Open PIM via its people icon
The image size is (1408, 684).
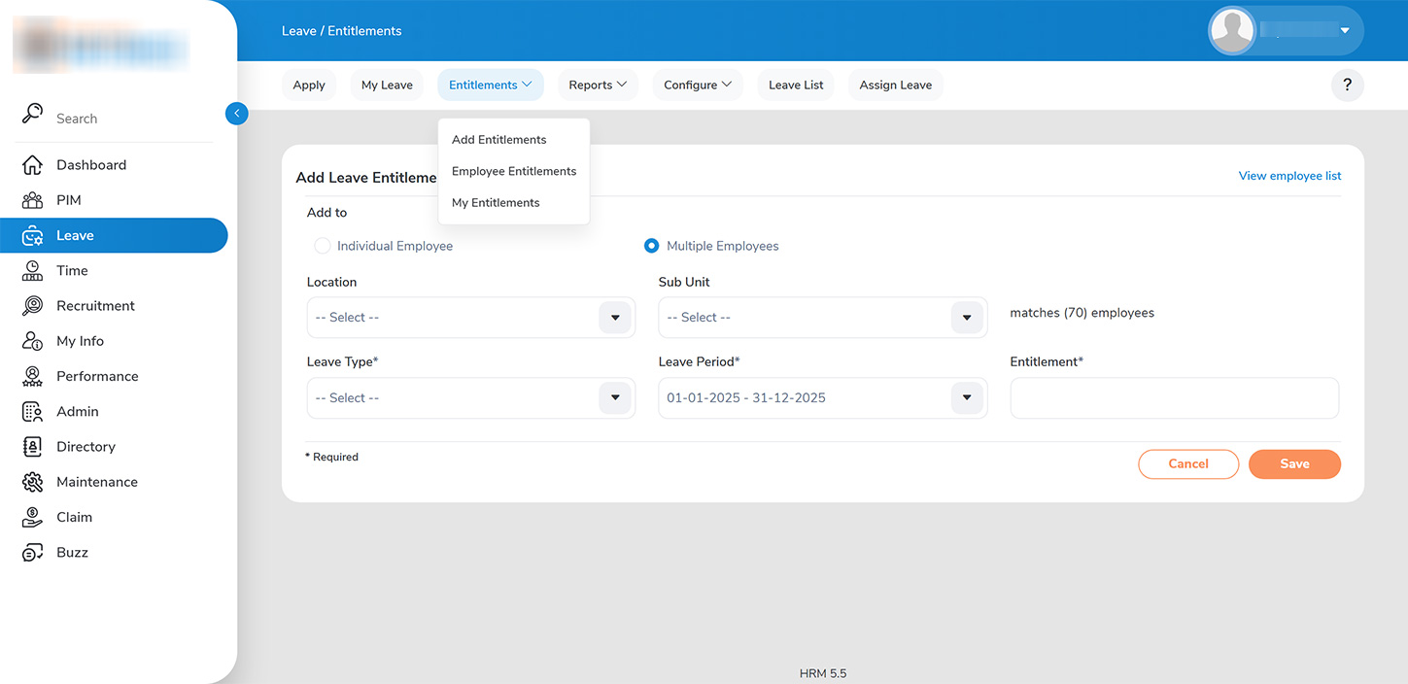pos(32,200)
